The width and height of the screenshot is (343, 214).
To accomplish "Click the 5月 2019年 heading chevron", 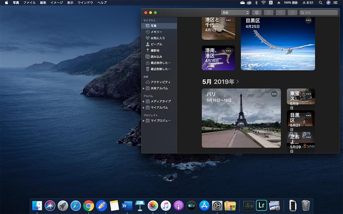I will coord(238,82).
